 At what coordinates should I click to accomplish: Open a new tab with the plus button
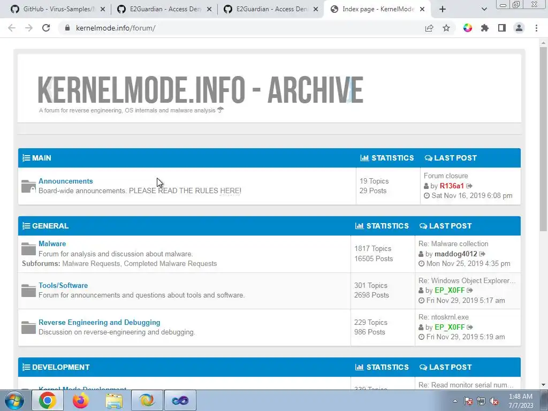(443, 10)
